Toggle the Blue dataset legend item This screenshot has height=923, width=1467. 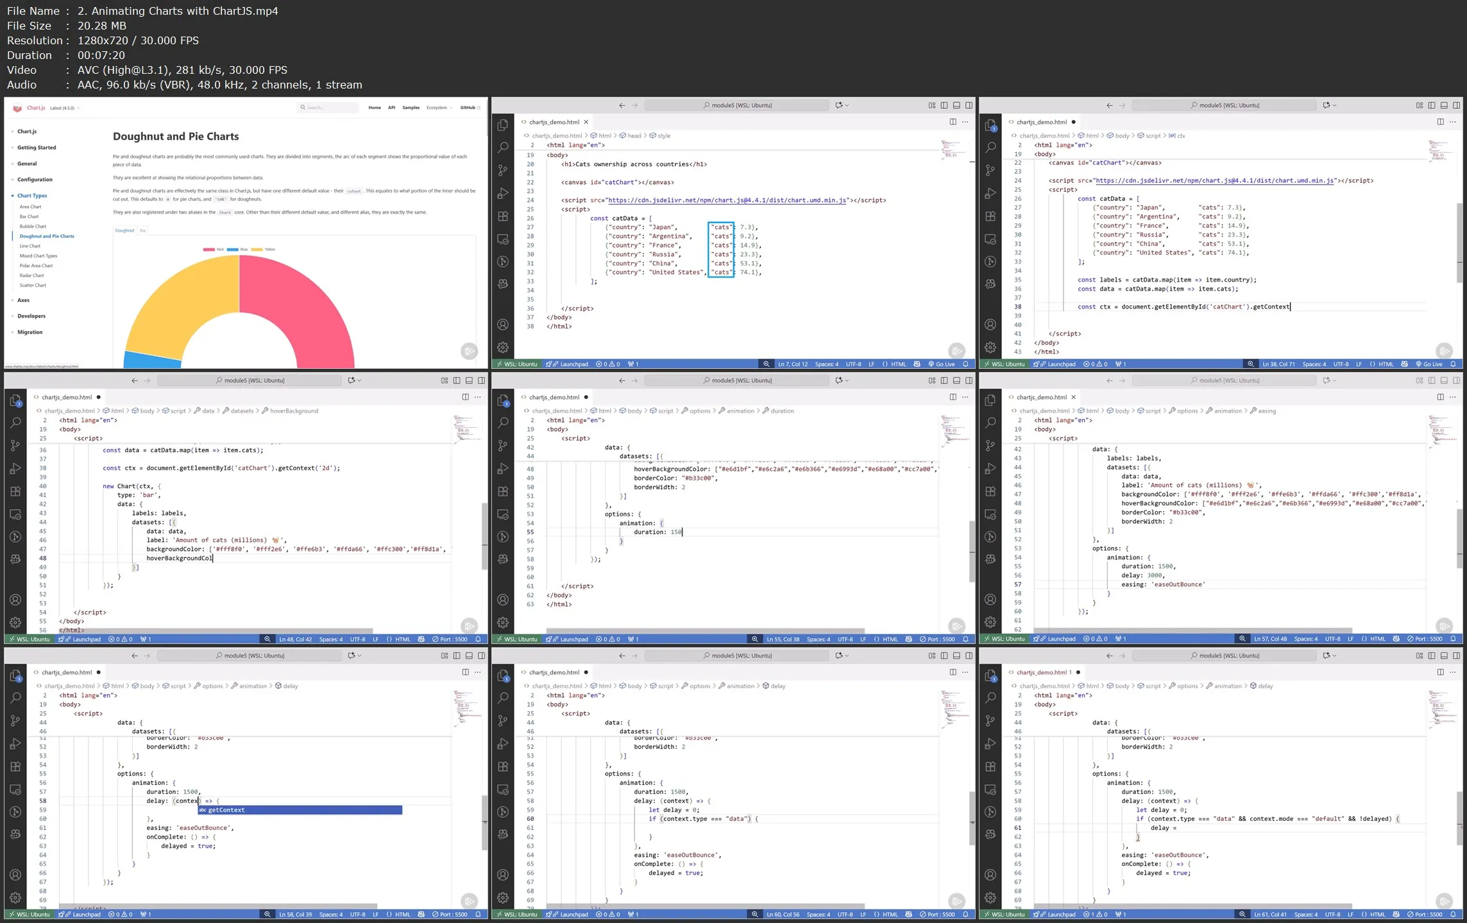coord(238,249)
